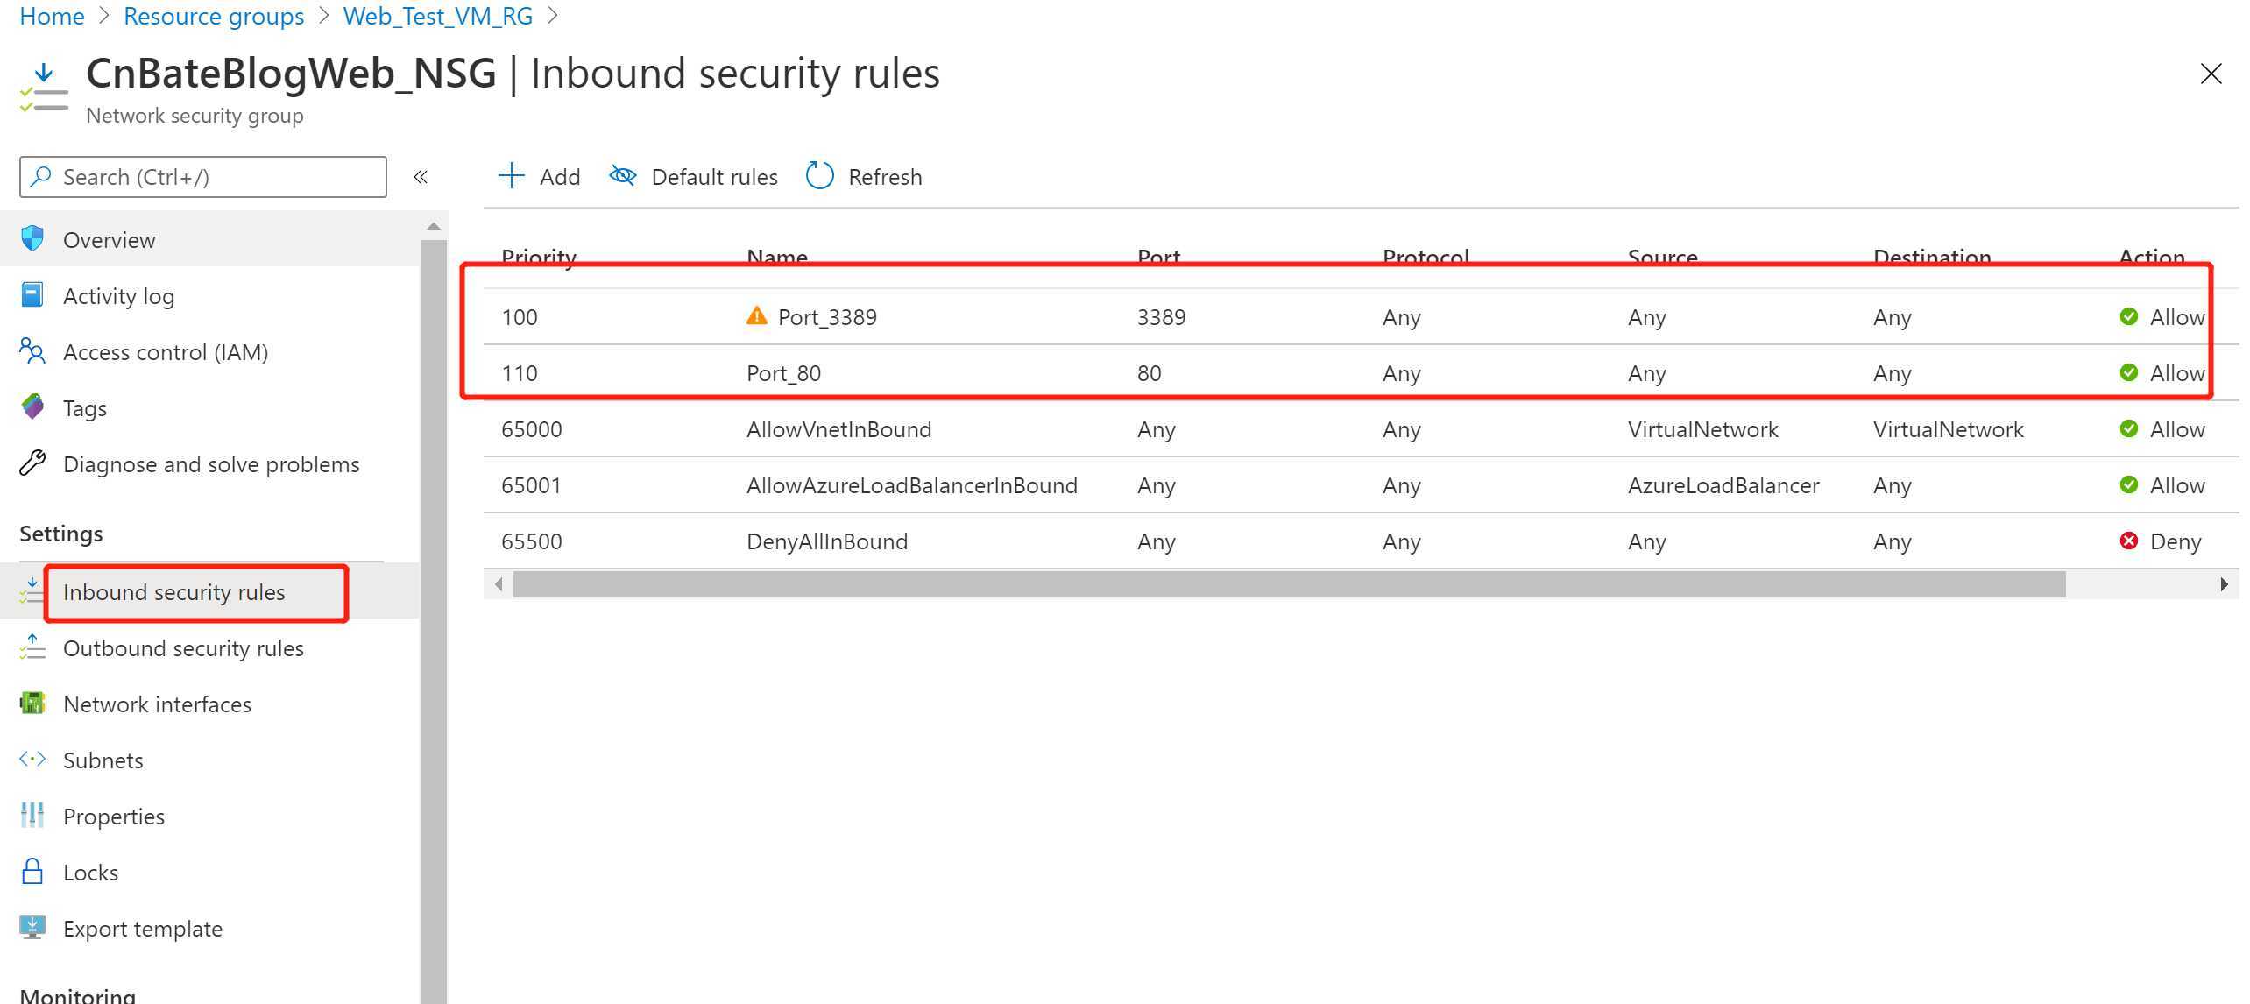Click the warning icon beside Port_3389
Screen dimensions: 2250x1004
pyautogui.click(x=756, y=315)
